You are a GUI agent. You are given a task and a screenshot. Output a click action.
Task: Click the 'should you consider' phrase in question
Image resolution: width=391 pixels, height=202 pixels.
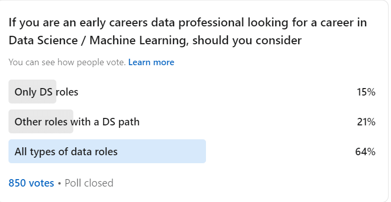click(x=247, y=41)
